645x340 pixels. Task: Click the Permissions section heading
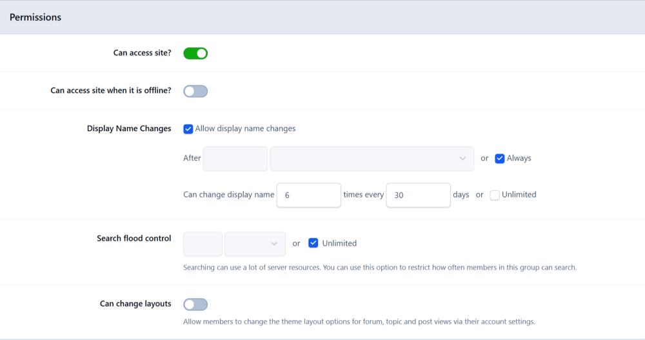pyautogui.click(x=35, y=17)
